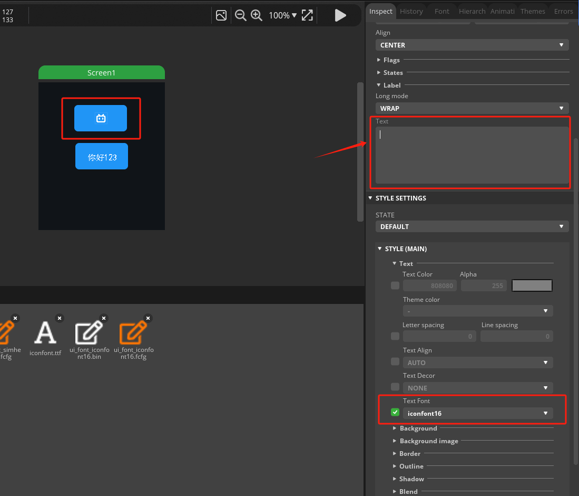Click inside the label Text input area
This screenshot has height=496, width=579.
472,155
